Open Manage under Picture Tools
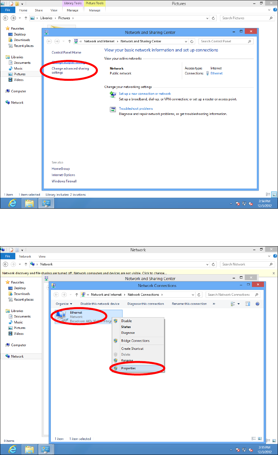 95,10
